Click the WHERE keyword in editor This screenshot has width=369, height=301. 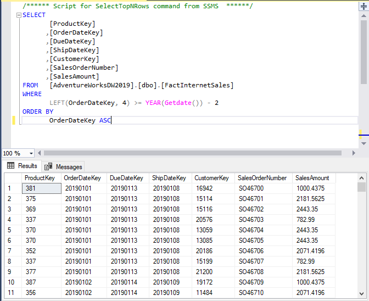pyautogui.click(x=32, y=94)
